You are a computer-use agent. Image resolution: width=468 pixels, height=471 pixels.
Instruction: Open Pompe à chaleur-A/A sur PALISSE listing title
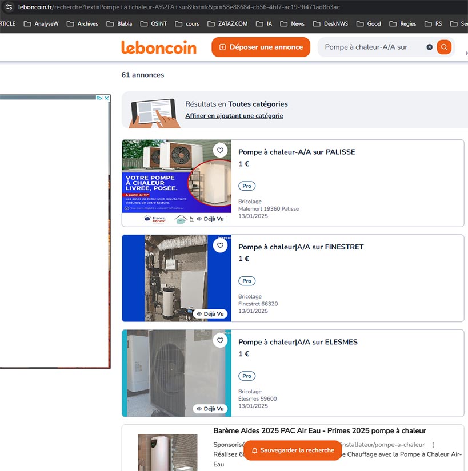coord(297,152)
